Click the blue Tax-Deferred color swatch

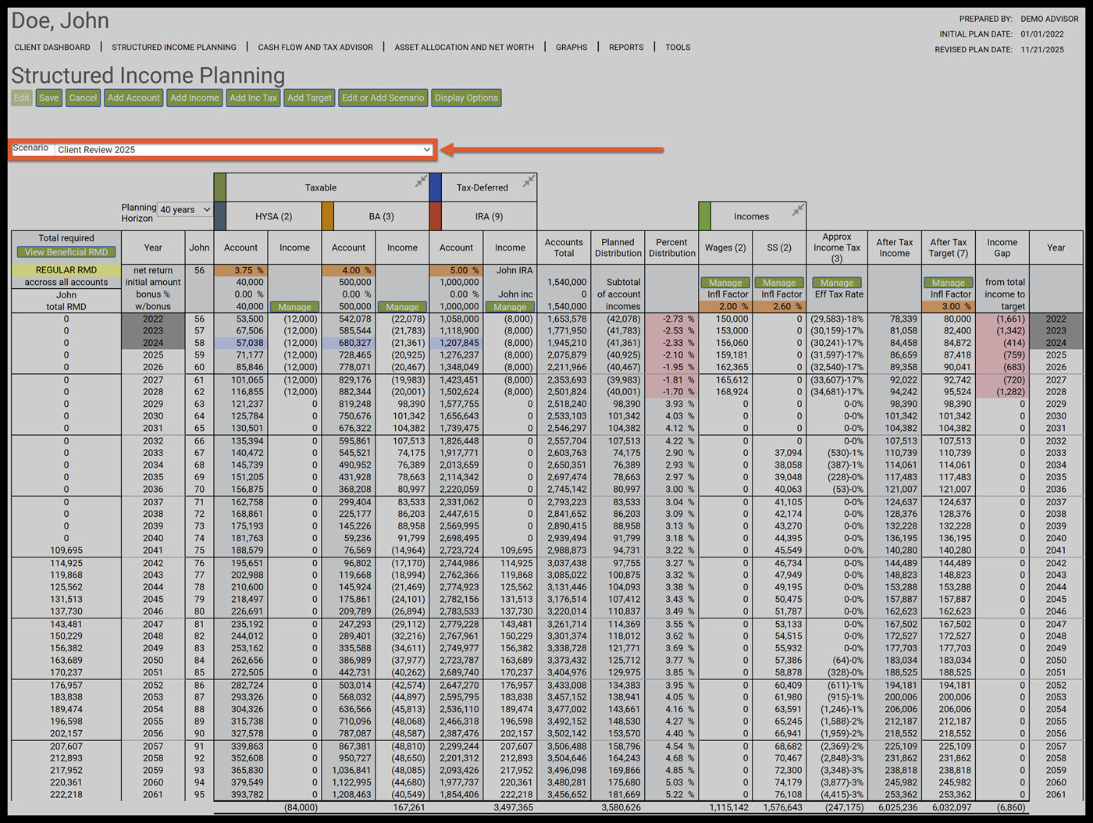tap(436, 187)
